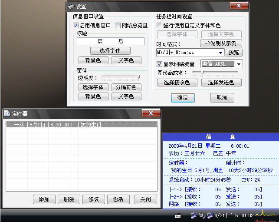Click 删除 button in 定时器
279x222 pixels.
(x=69, y=199)
